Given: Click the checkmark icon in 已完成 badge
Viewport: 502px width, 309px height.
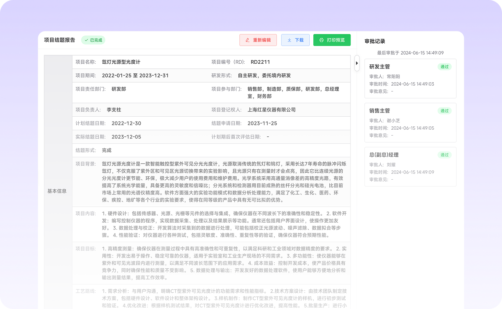Looking at the screenshot, I should pos(87,40).
